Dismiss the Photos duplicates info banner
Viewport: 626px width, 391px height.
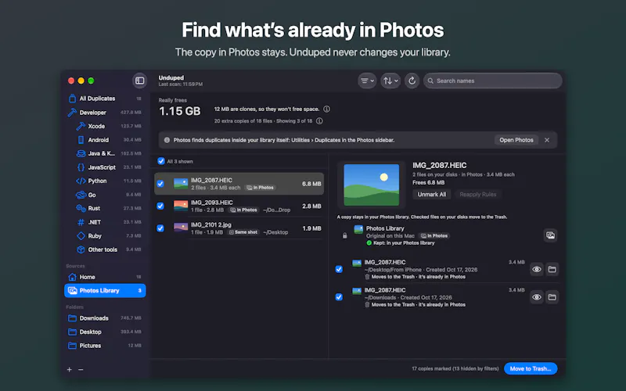coord(547,140)
